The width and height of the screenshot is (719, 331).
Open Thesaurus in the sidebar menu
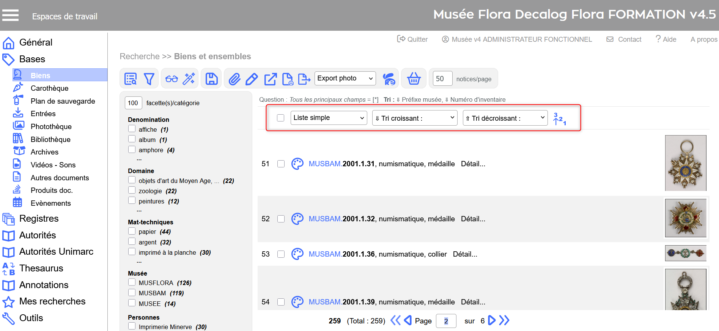[41, 268]
